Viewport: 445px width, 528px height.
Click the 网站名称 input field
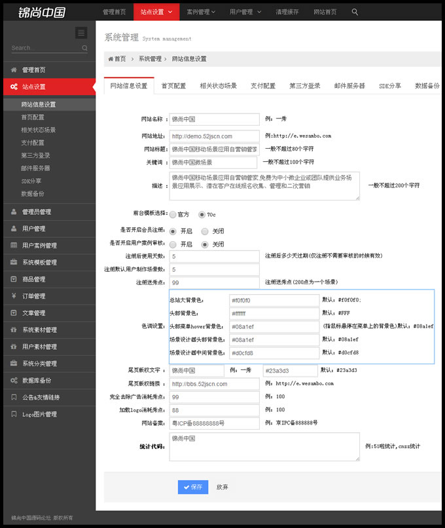point(215,119)
